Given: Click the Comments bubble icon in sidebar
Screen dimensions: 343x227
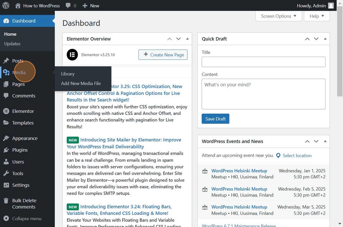Looking at the screenshot, I should [x=6, y=96].
